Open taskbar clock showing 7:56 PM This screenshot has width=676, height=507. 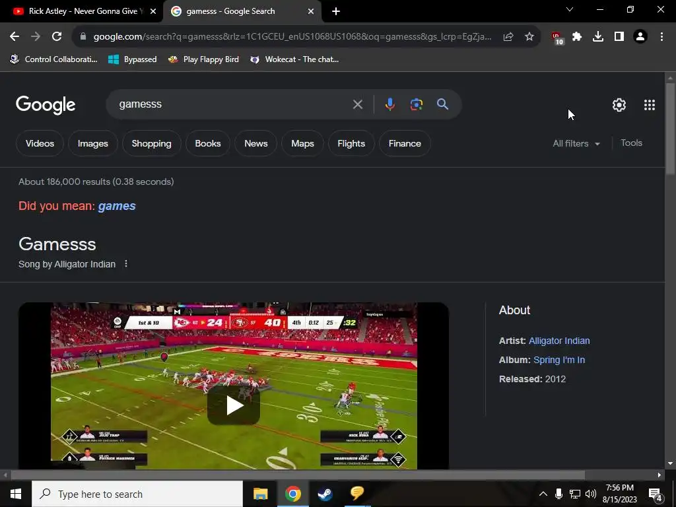coord(619,494)
